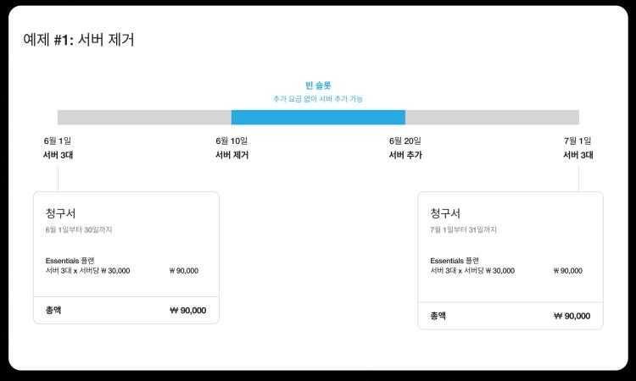
Task: Click the gray timeline segment before 6월 10일
Action: pyautogui.click(x=144, y=118)
